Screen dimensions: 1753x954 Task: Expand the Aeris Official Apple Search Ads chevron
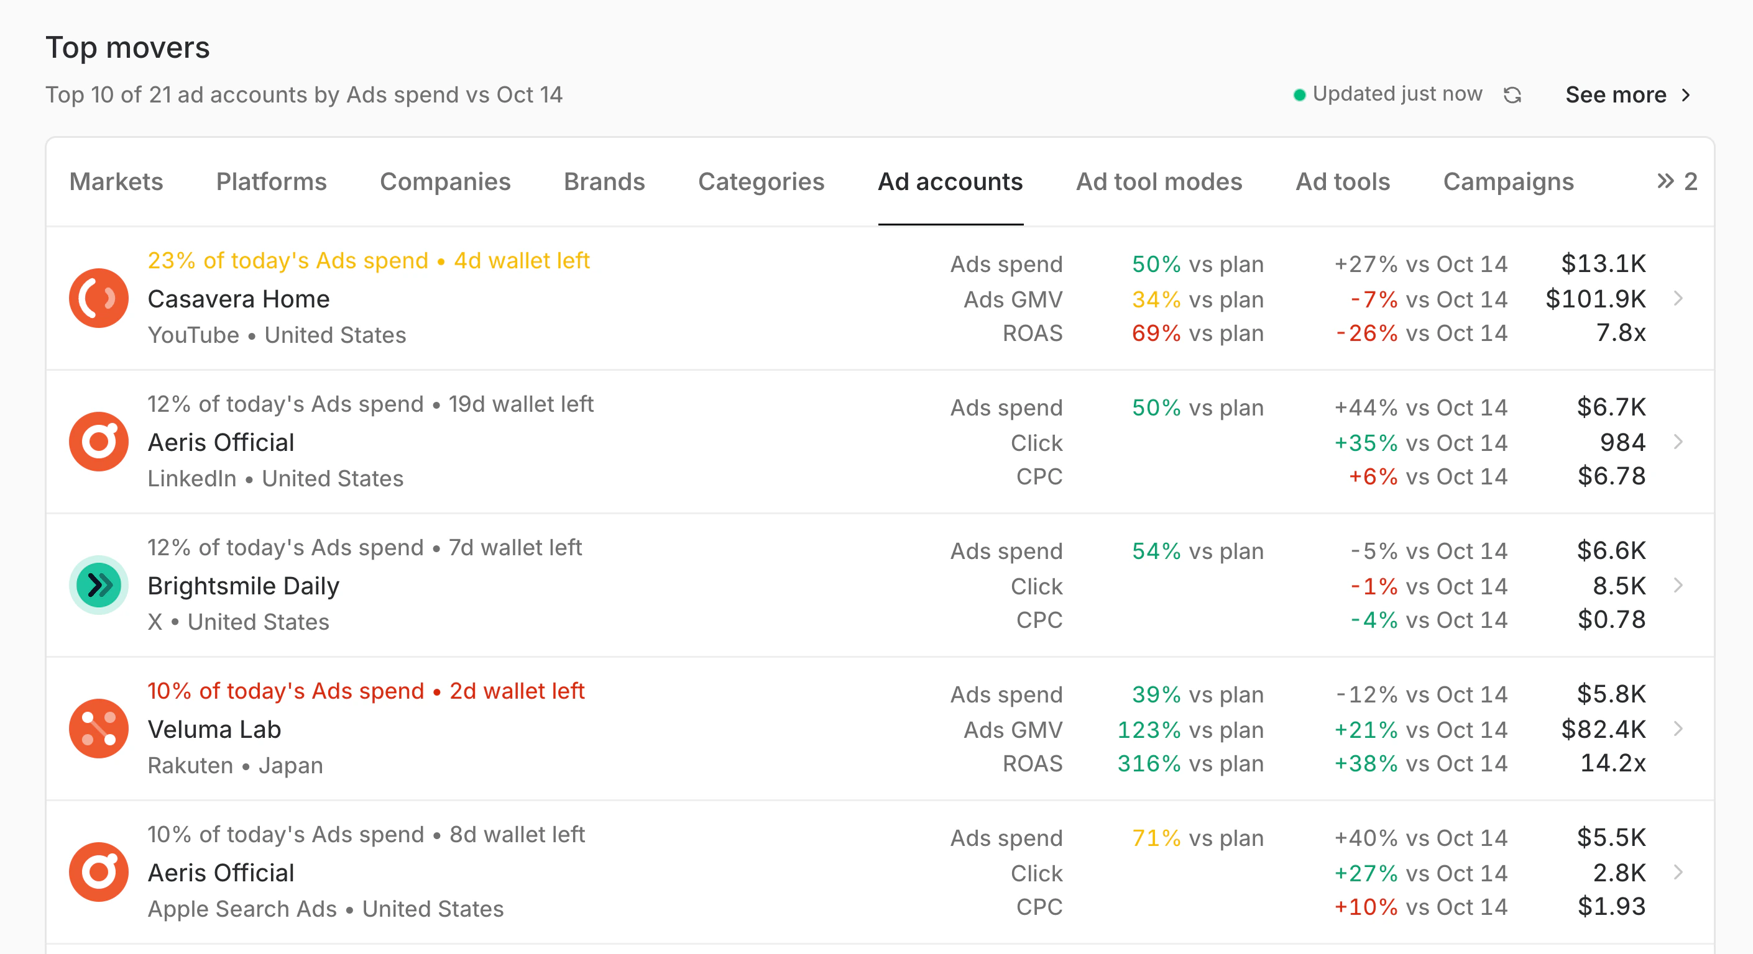pos(1678,872)
